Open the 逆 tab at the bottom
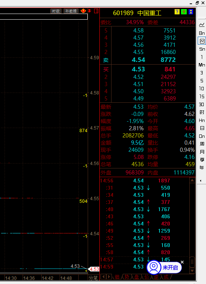Image resolution: width=206 pixels, height=284 pixels. point(156,277)
